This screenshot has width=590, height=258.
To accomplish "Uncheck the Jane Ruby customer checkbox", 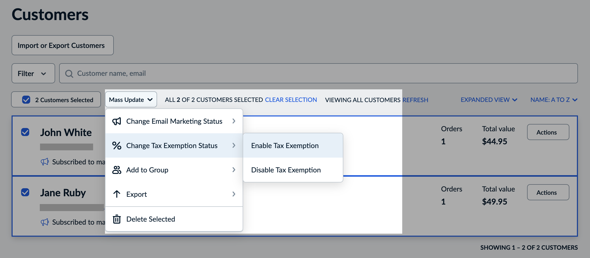I will point(25,192).
